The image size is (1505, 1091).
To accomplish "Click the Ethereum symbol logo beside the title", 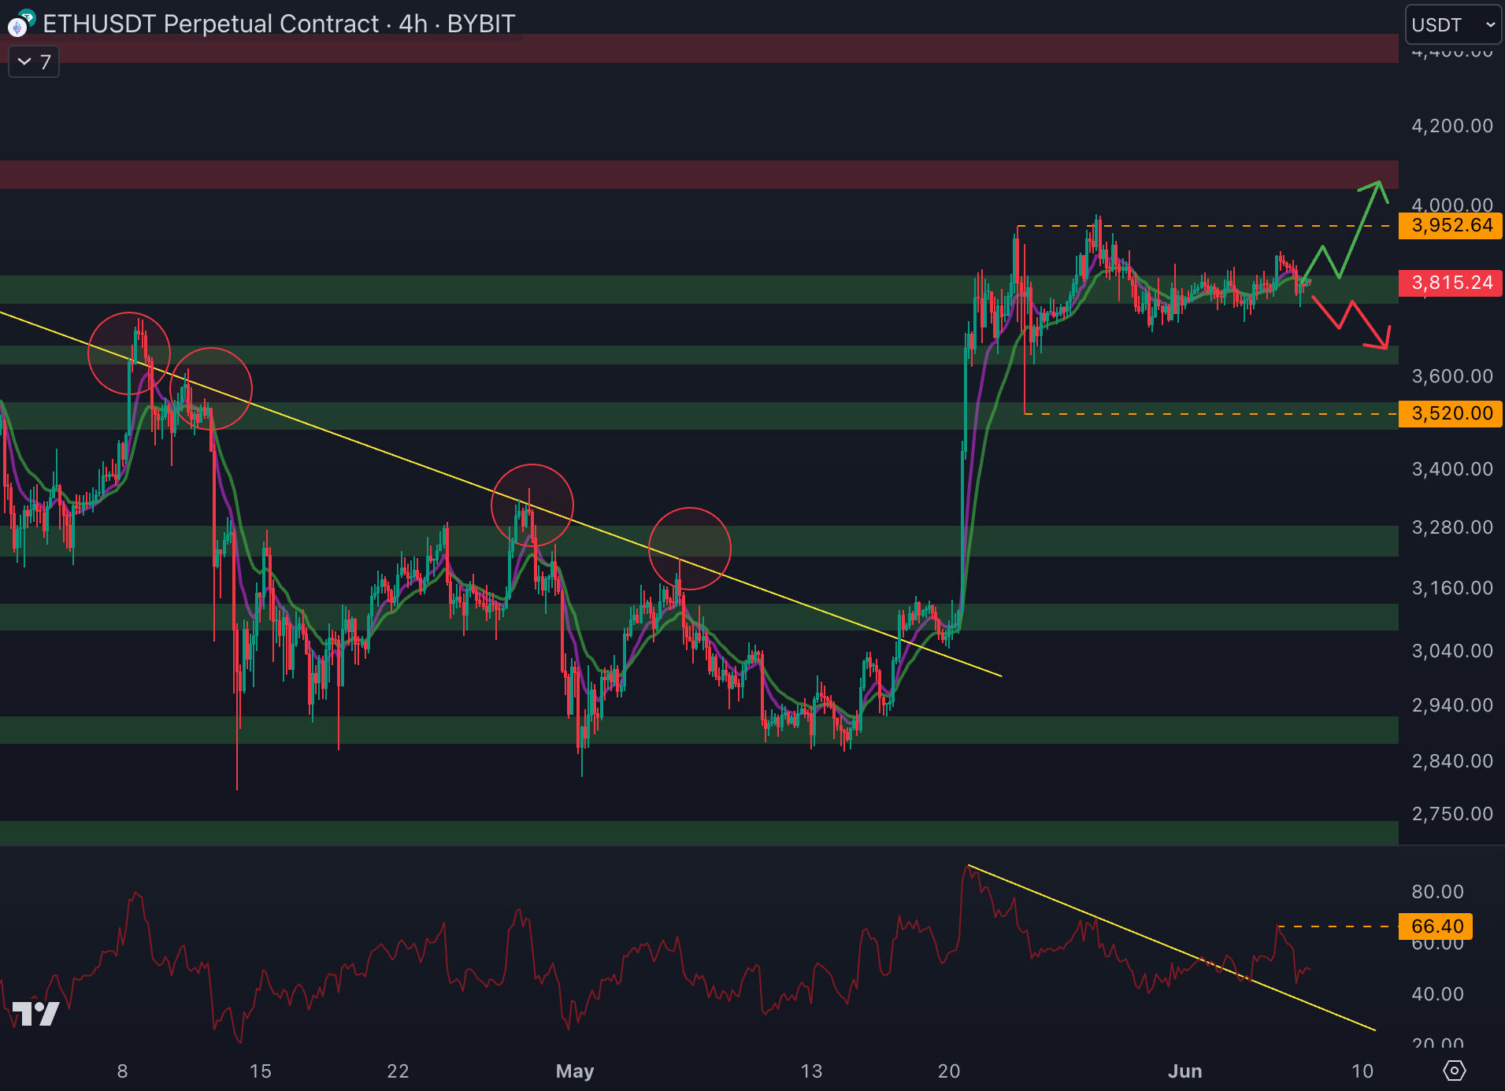I will (x=19, y=24).
